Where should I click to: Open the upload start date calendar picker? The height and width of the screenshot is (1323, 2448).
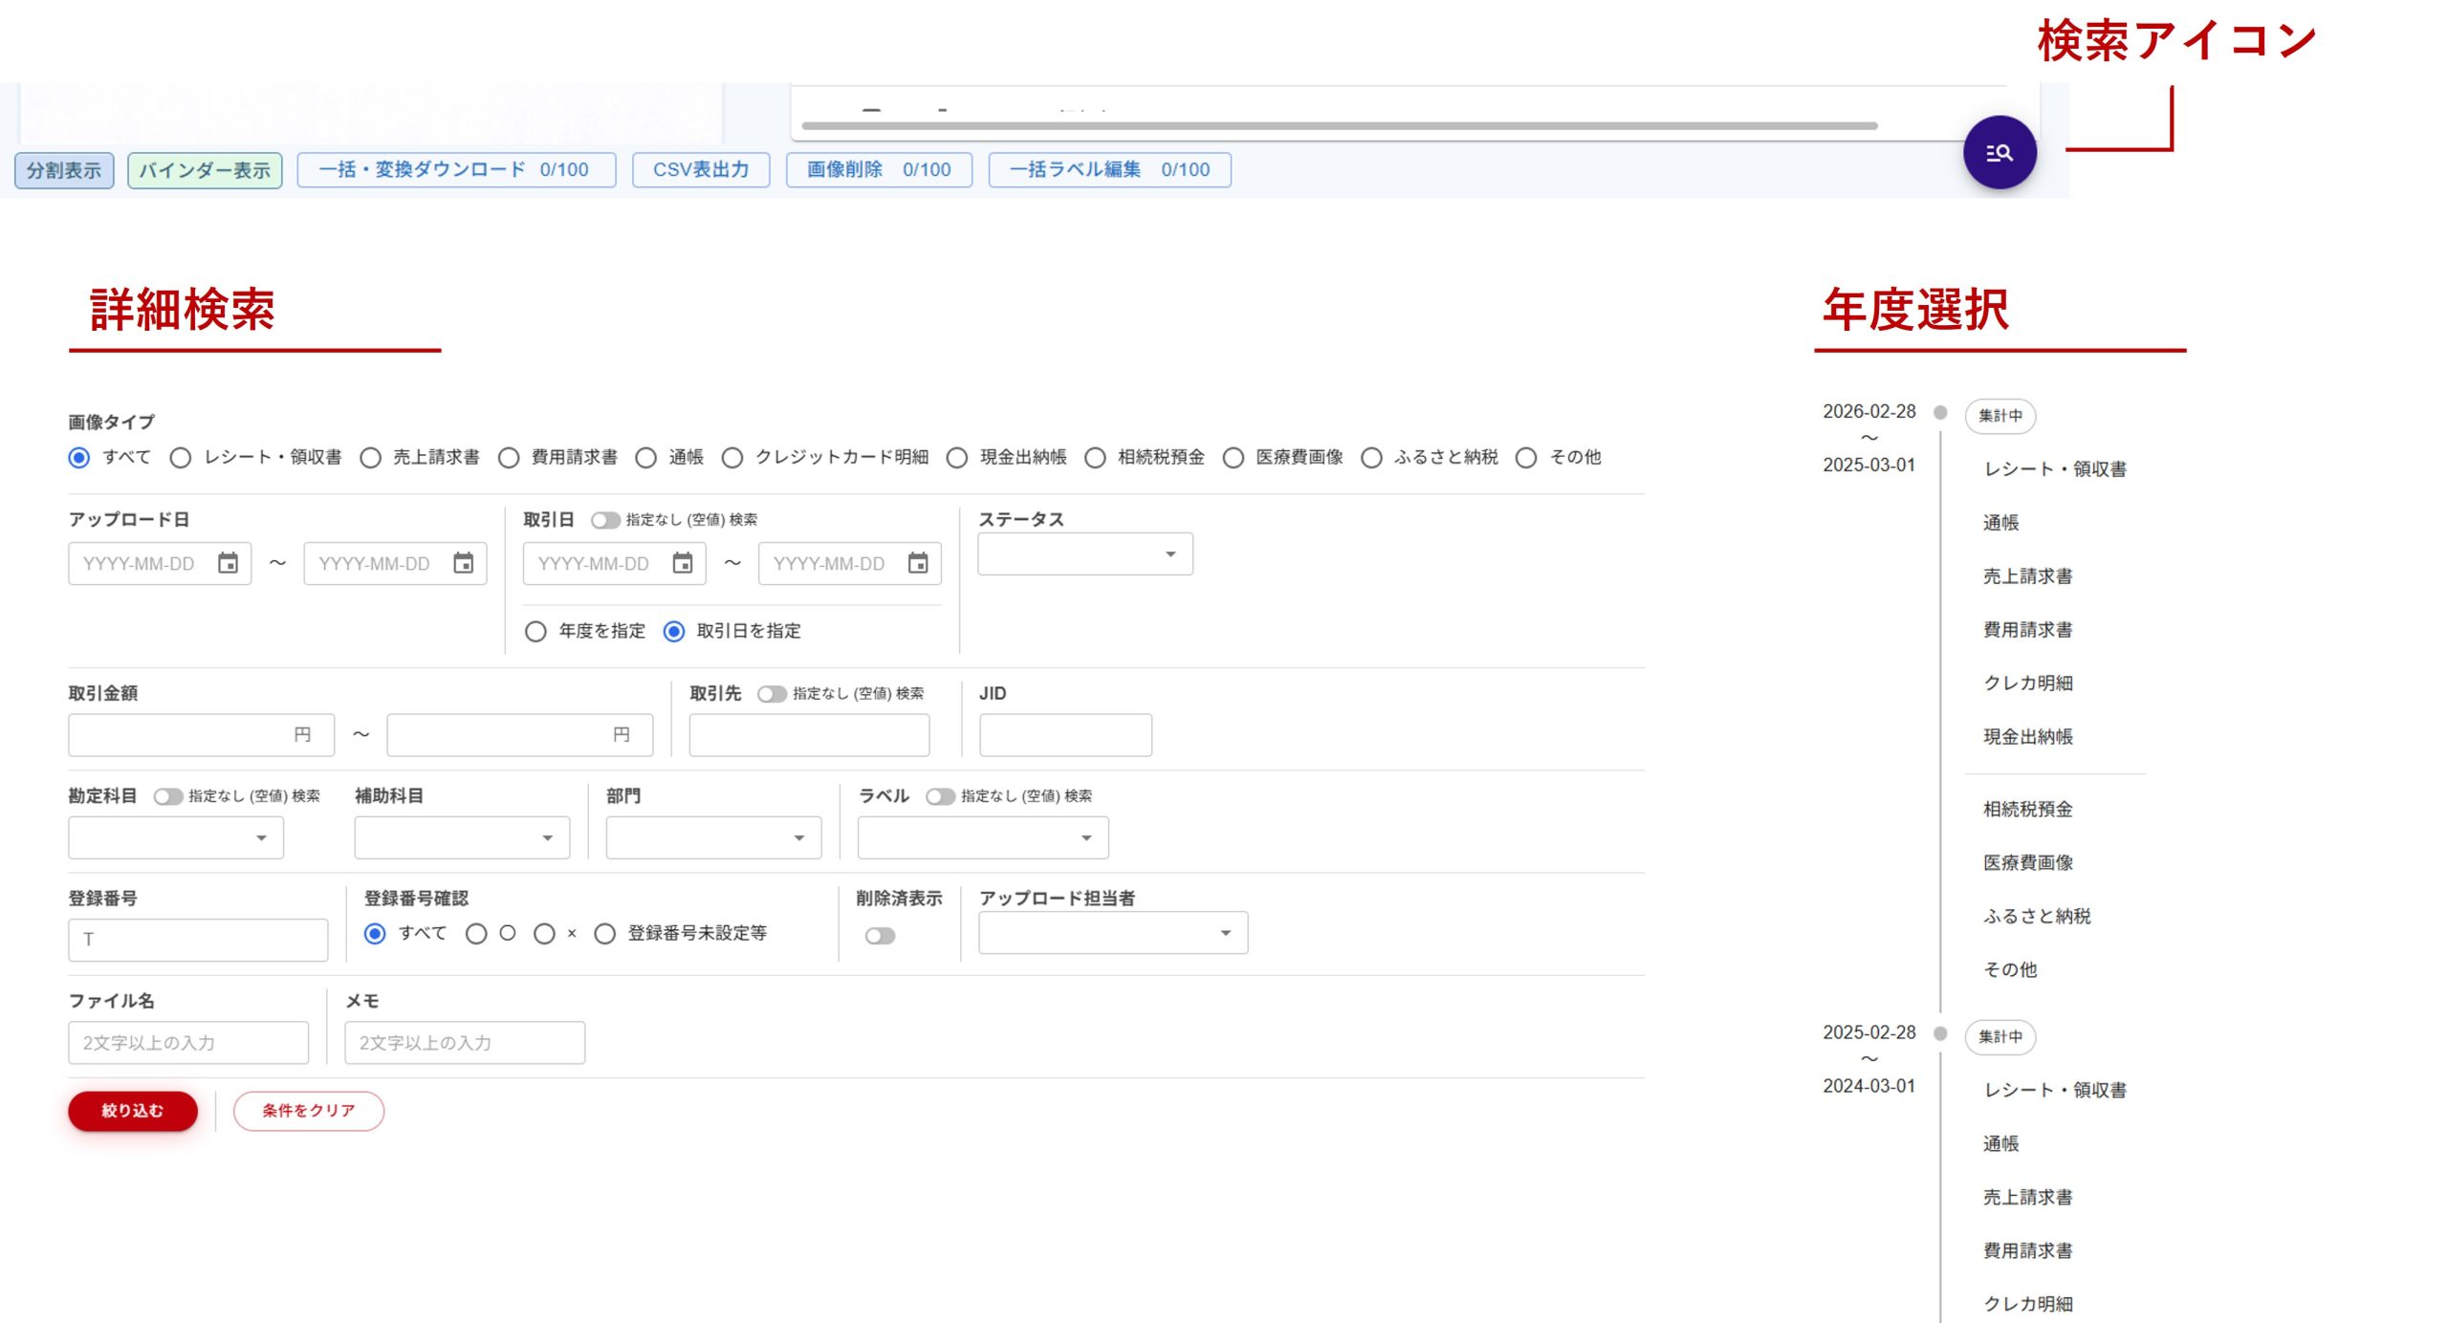(x=228, y=563)
